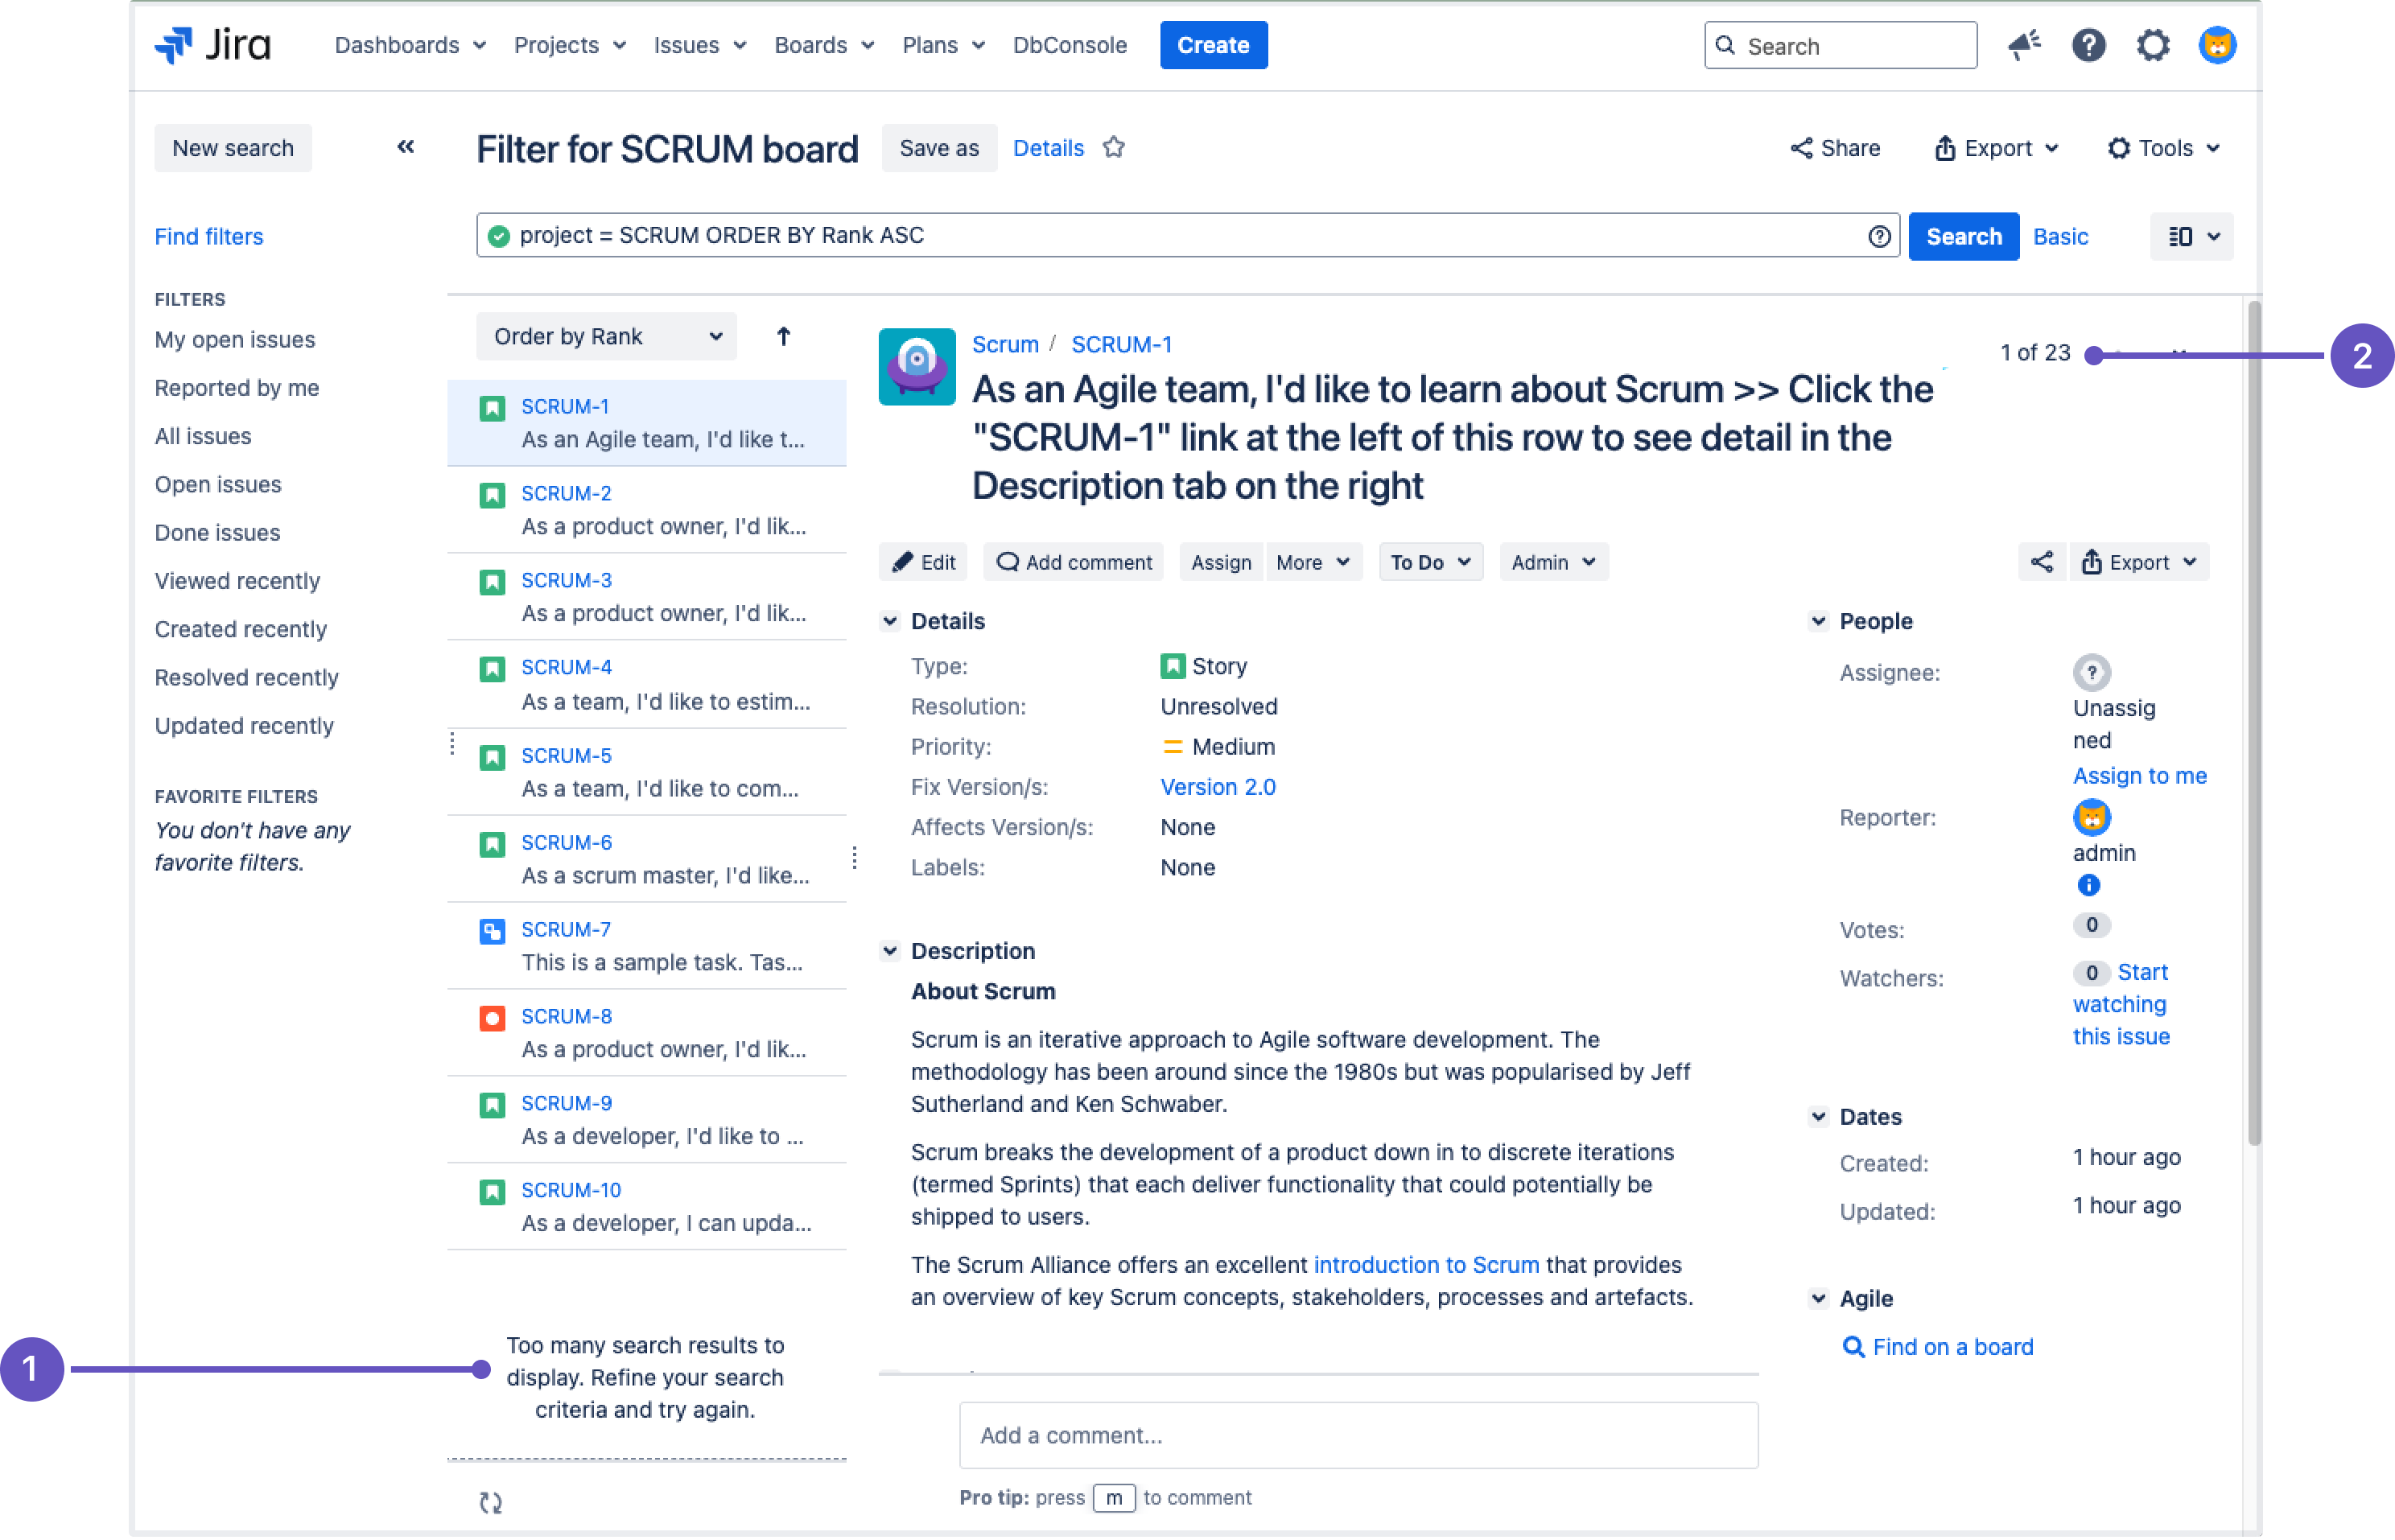
Task: Open the To Do status dropdown
Action: coord(1429,562)
